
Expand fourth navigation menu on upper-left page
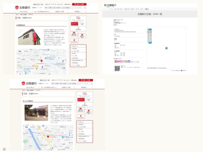[77, 11]
